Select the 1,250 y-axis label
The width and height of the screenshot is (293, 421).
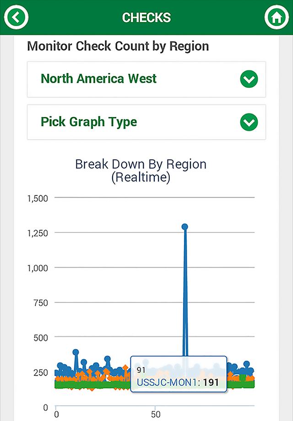pyautogui.click(x=38, y=232)
